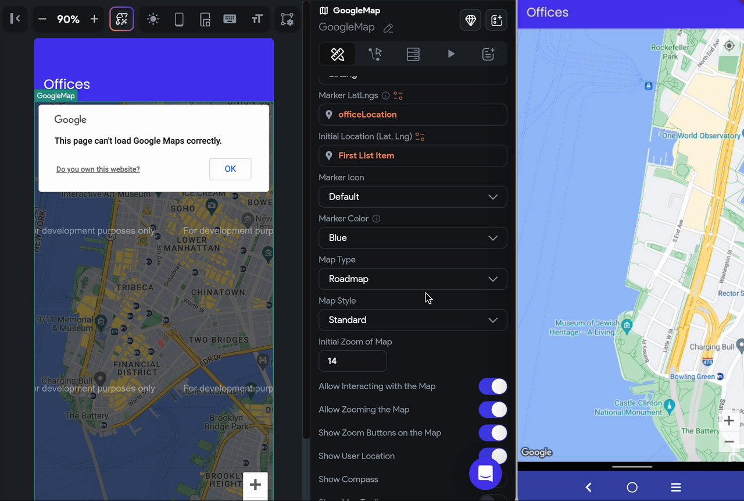Click the Museum of Jewish Heritage map pin
744x501 pixels.
627,325
